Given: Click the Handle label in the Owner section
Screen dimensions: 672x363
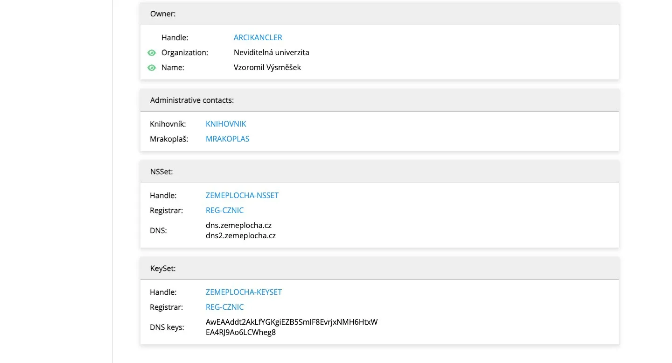Looking at the screenshot, I should (x=175, y=37).
